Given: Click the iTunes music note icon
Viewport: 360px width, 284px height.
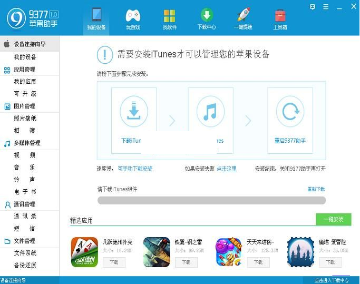Looking at the screenshot, I should (x=210, y=112).
